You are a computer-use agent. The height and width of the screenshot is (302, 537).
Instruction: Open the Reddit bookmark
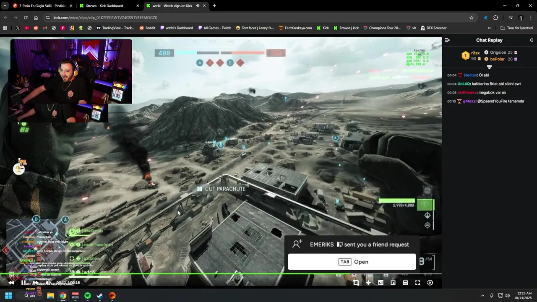pyautogui.click(x=147, y=28)
